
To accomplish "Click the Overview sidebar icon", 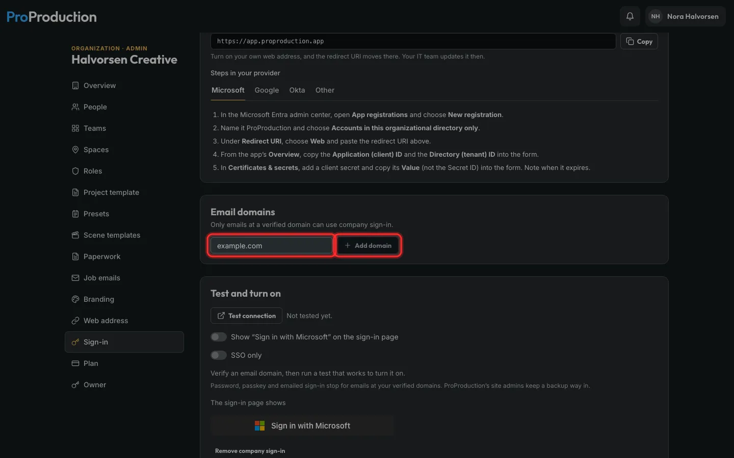I will click(x=75, y=85).
